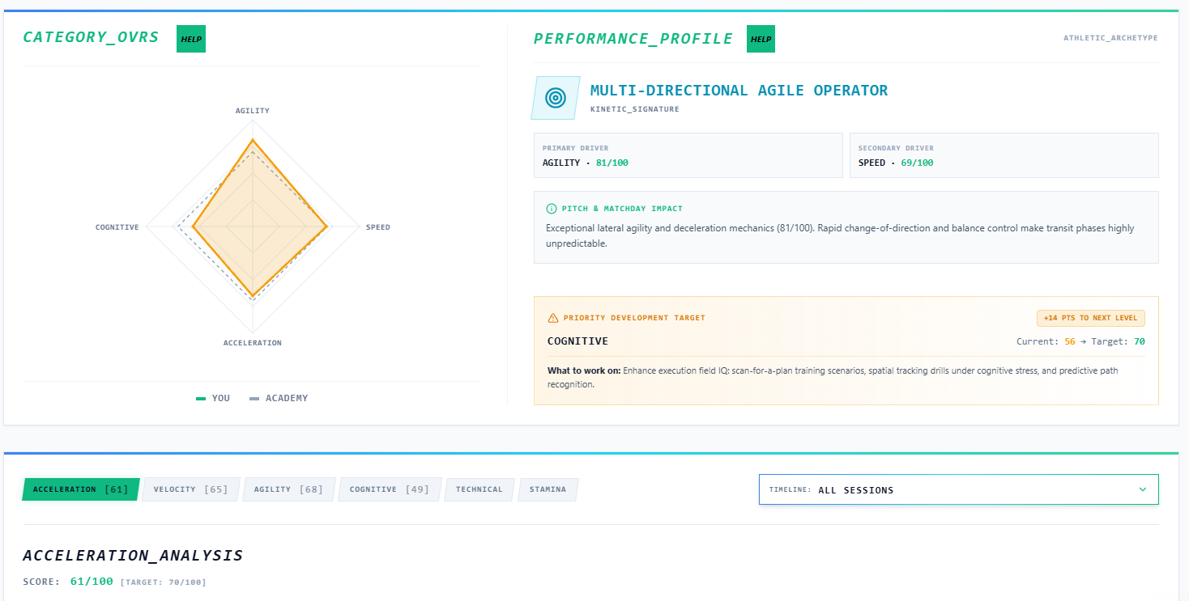Click the chevron arrow in the Timeline selector

coord(1143,489)
